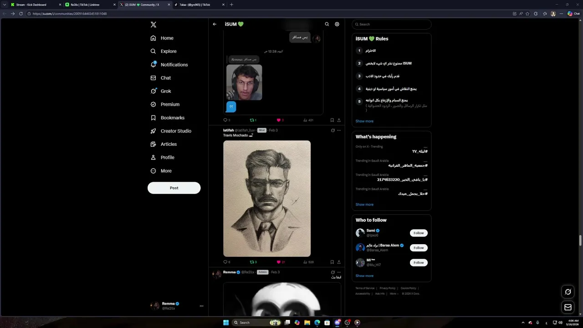This screenshot has height=328, width=583.
Task: Expand iSUM Rules with Show more
Action: pyautogui.click(x=364, y=121)
